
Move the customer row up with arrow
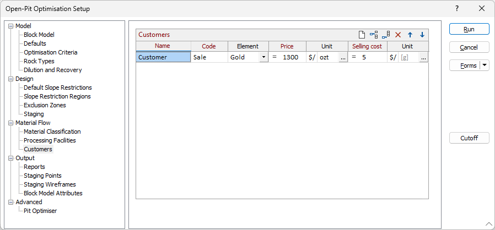(410, 35)
